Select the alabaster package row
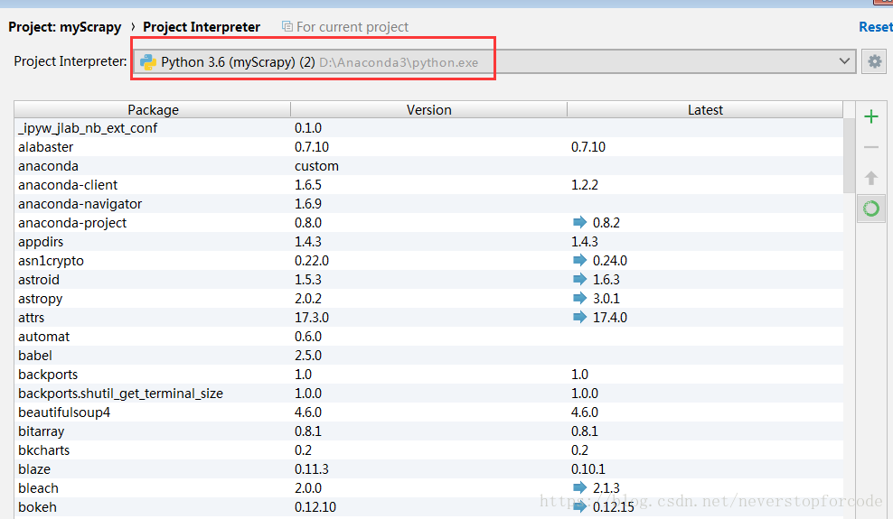The width and height of the screenshot is (893, 519). [x=428, y=146]
